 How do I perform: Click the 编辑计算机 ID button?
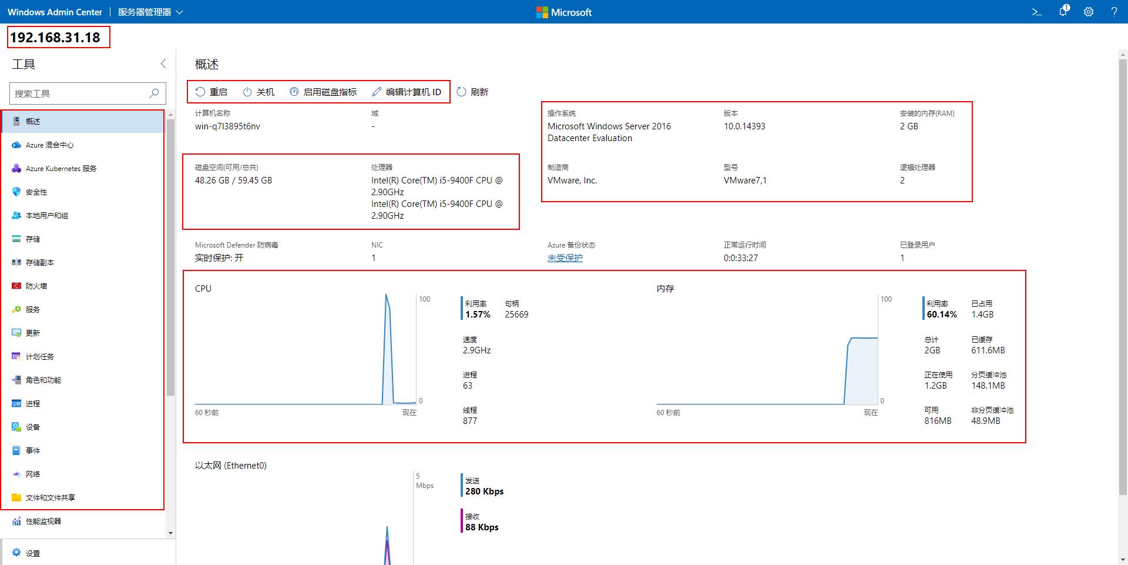coord(407,92)
